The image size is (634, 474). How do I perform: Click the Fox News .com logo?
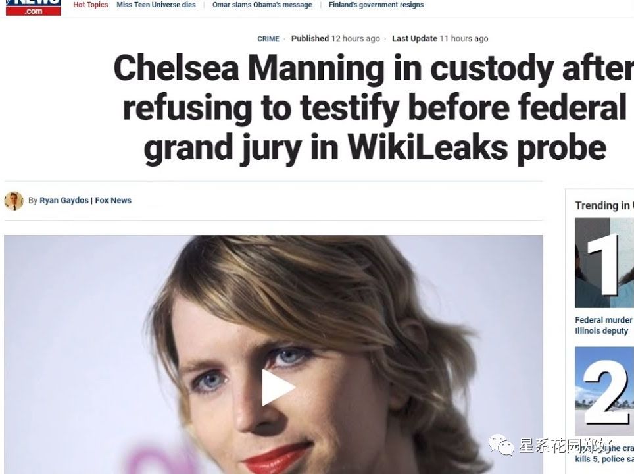tap(33, 7)
